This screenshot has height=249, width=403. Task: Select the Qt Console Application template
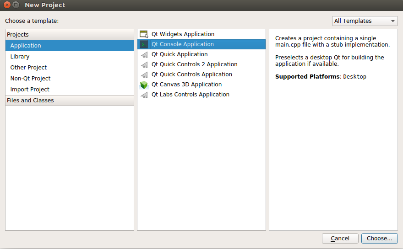point(201,44)
